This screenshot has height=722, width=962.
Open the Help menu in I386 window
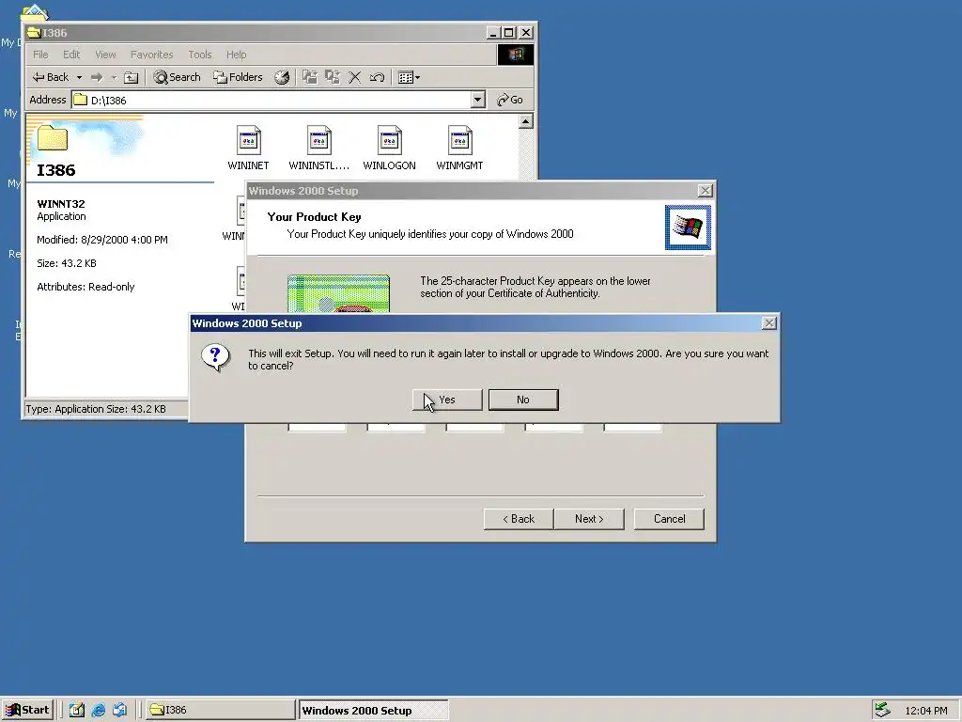tap(236, 55)
